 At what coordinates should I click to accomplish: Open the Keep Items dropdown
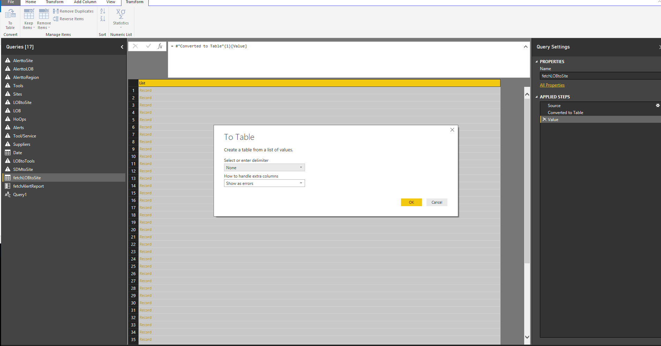[29, 19]
